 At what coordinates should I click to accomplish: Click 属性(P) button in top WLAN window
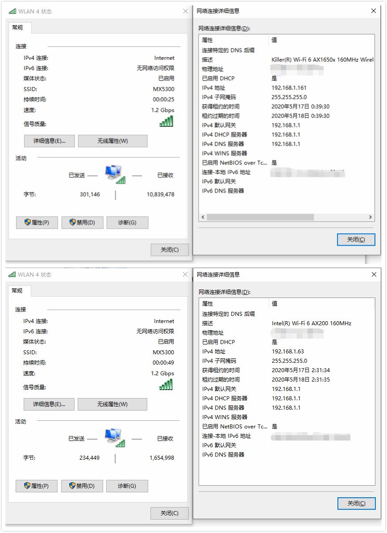(37, 222)
